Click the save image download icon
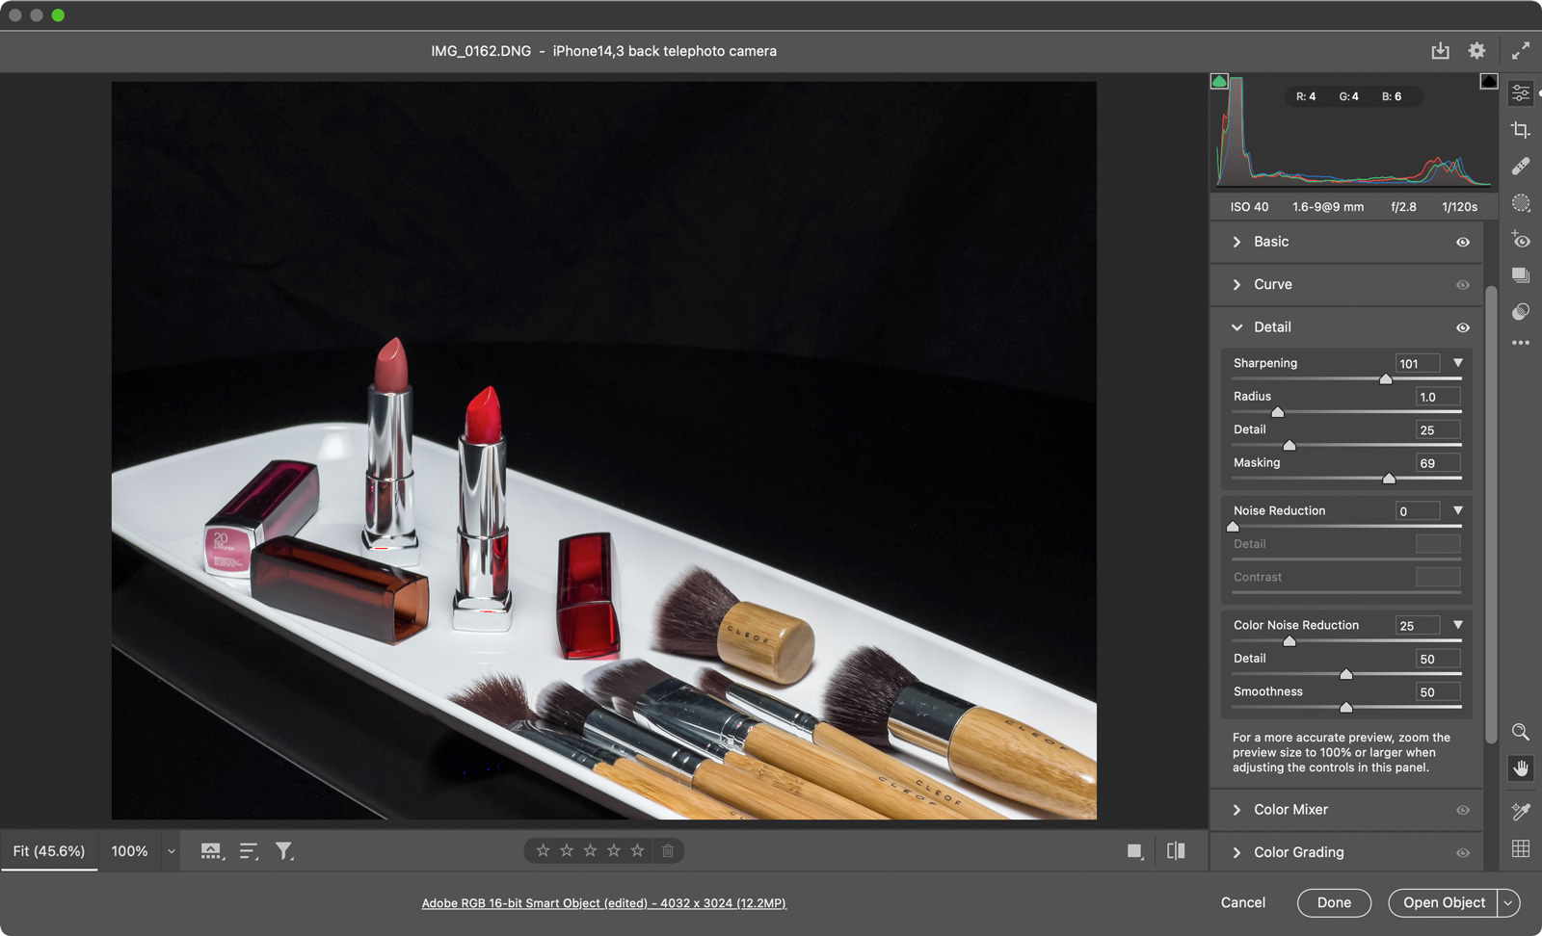Screen dimensions: 1542x936 tap(1440, 51)
